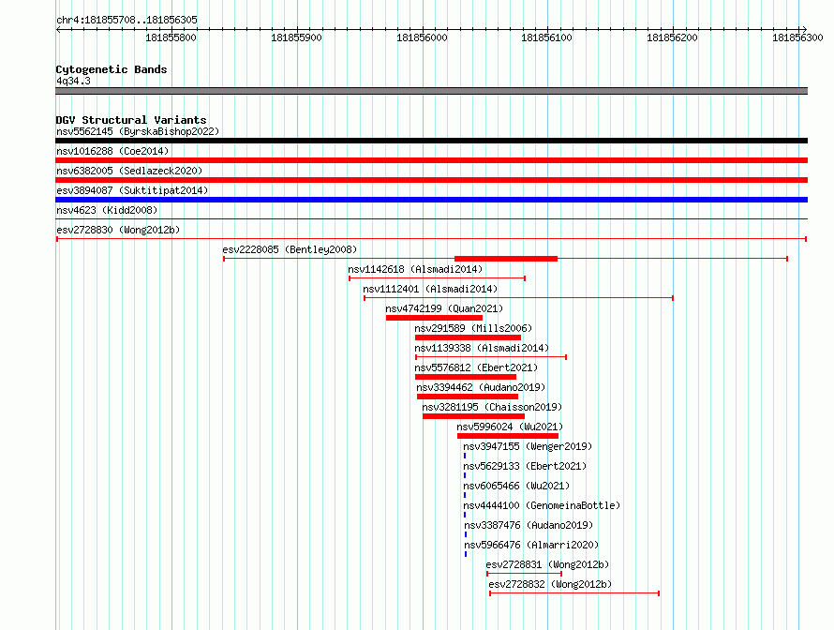Click blue tick under nsv5629133
The image size is (834, 630).
coord(465,475)
